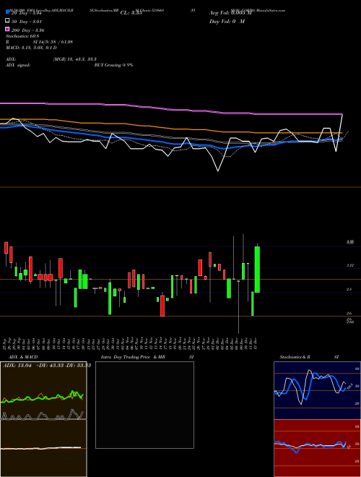Viewport: 361px width, 477px height.
Task: Click the RSI '14/5: 58 / 61.08' value
Action: coord(57,42)
